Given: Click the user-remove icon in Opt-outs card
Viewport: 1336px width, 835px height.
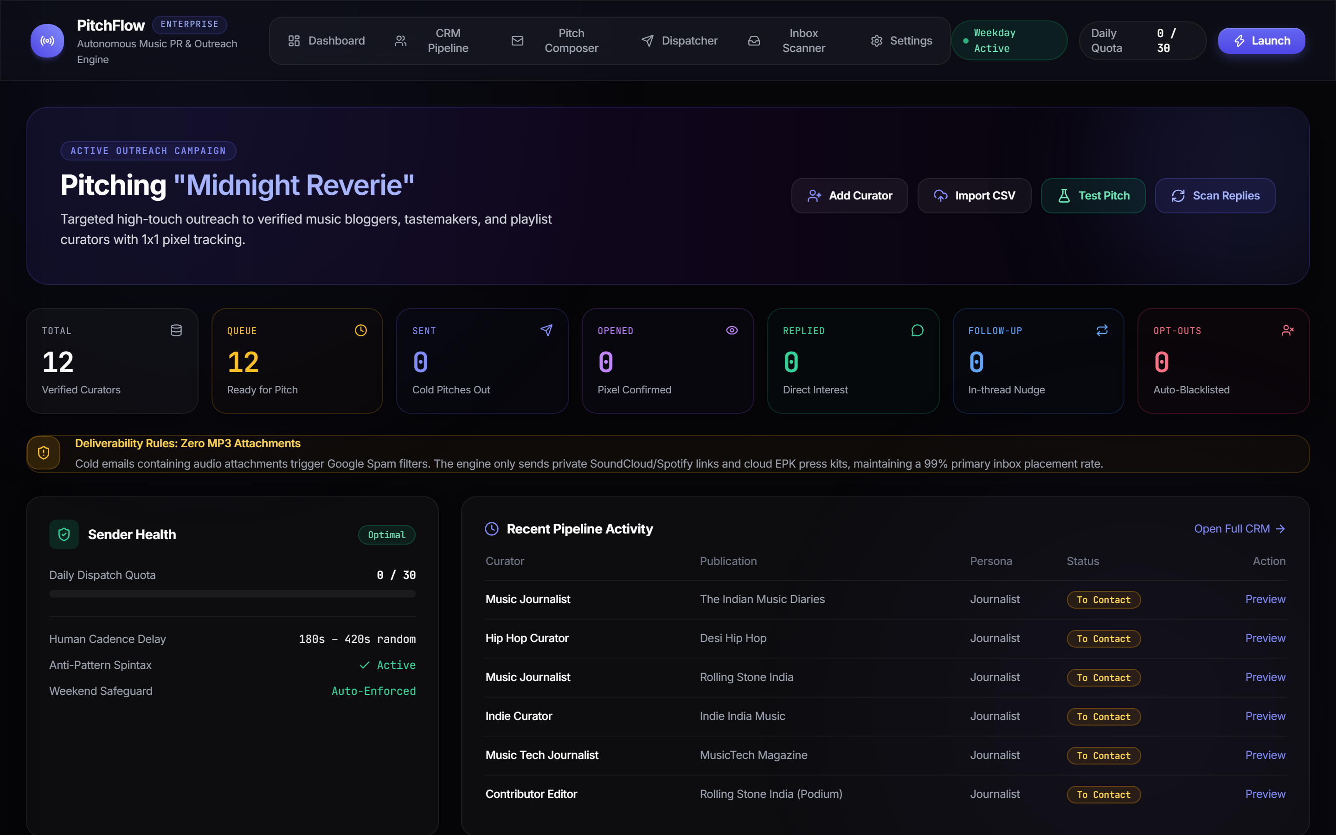Looking at the screenshot, I should [1287, 330].
